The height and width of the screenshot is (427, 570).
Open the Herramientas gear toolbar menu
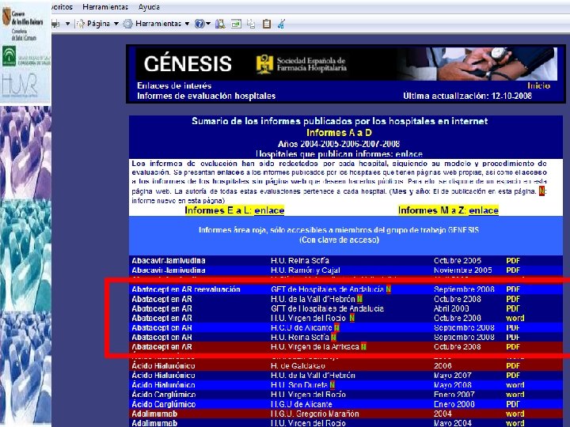click(x=156, y=24)
